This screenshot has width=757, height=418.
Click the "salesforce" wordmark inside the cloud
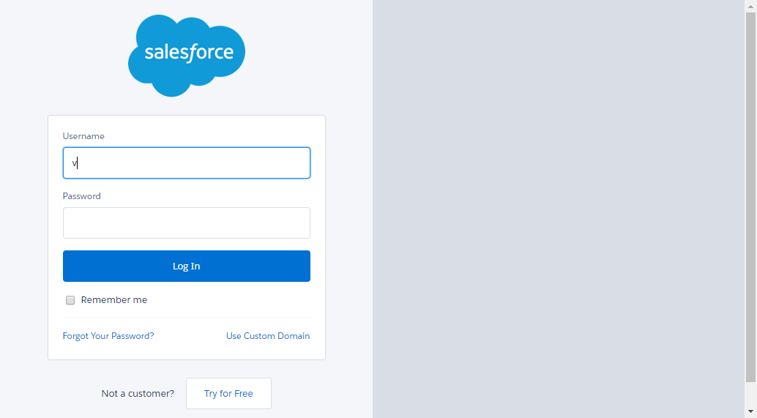click(x=189, y=52)
